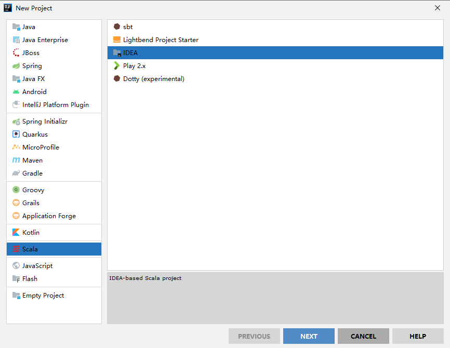Choose 'Grails' label
Viewport: 450px width, 348px height.
point(31,203)
